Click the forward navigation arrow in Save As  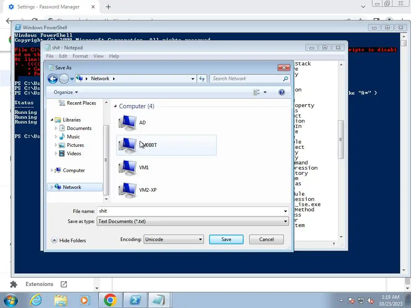[64, 79]
